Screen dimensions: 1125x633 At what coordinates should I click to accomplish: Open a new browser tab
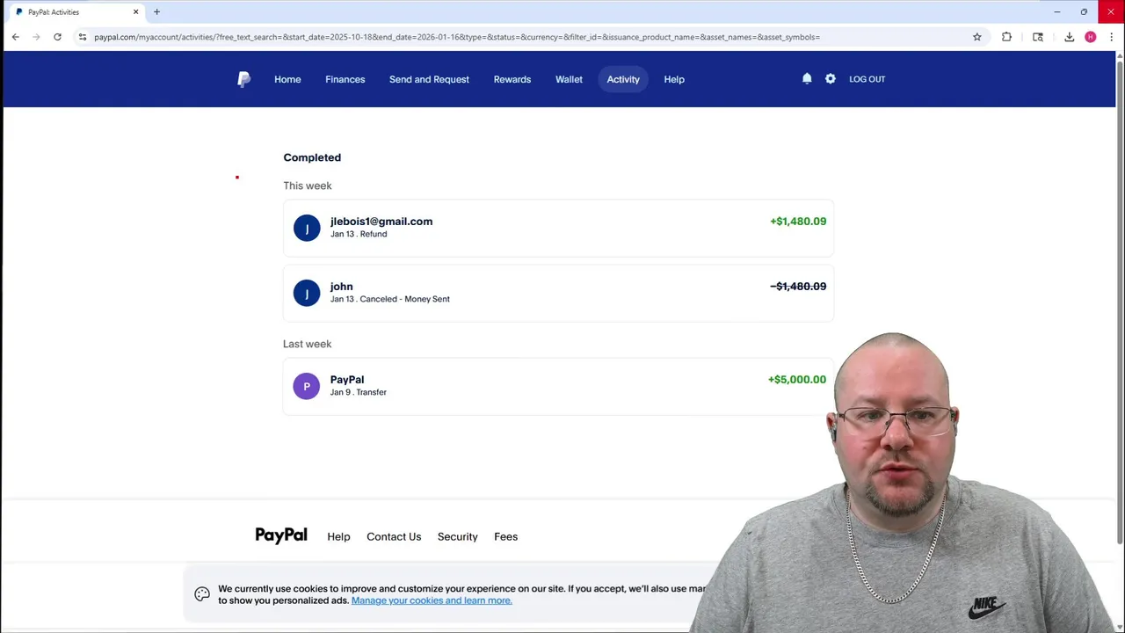[x=156, y=12]
